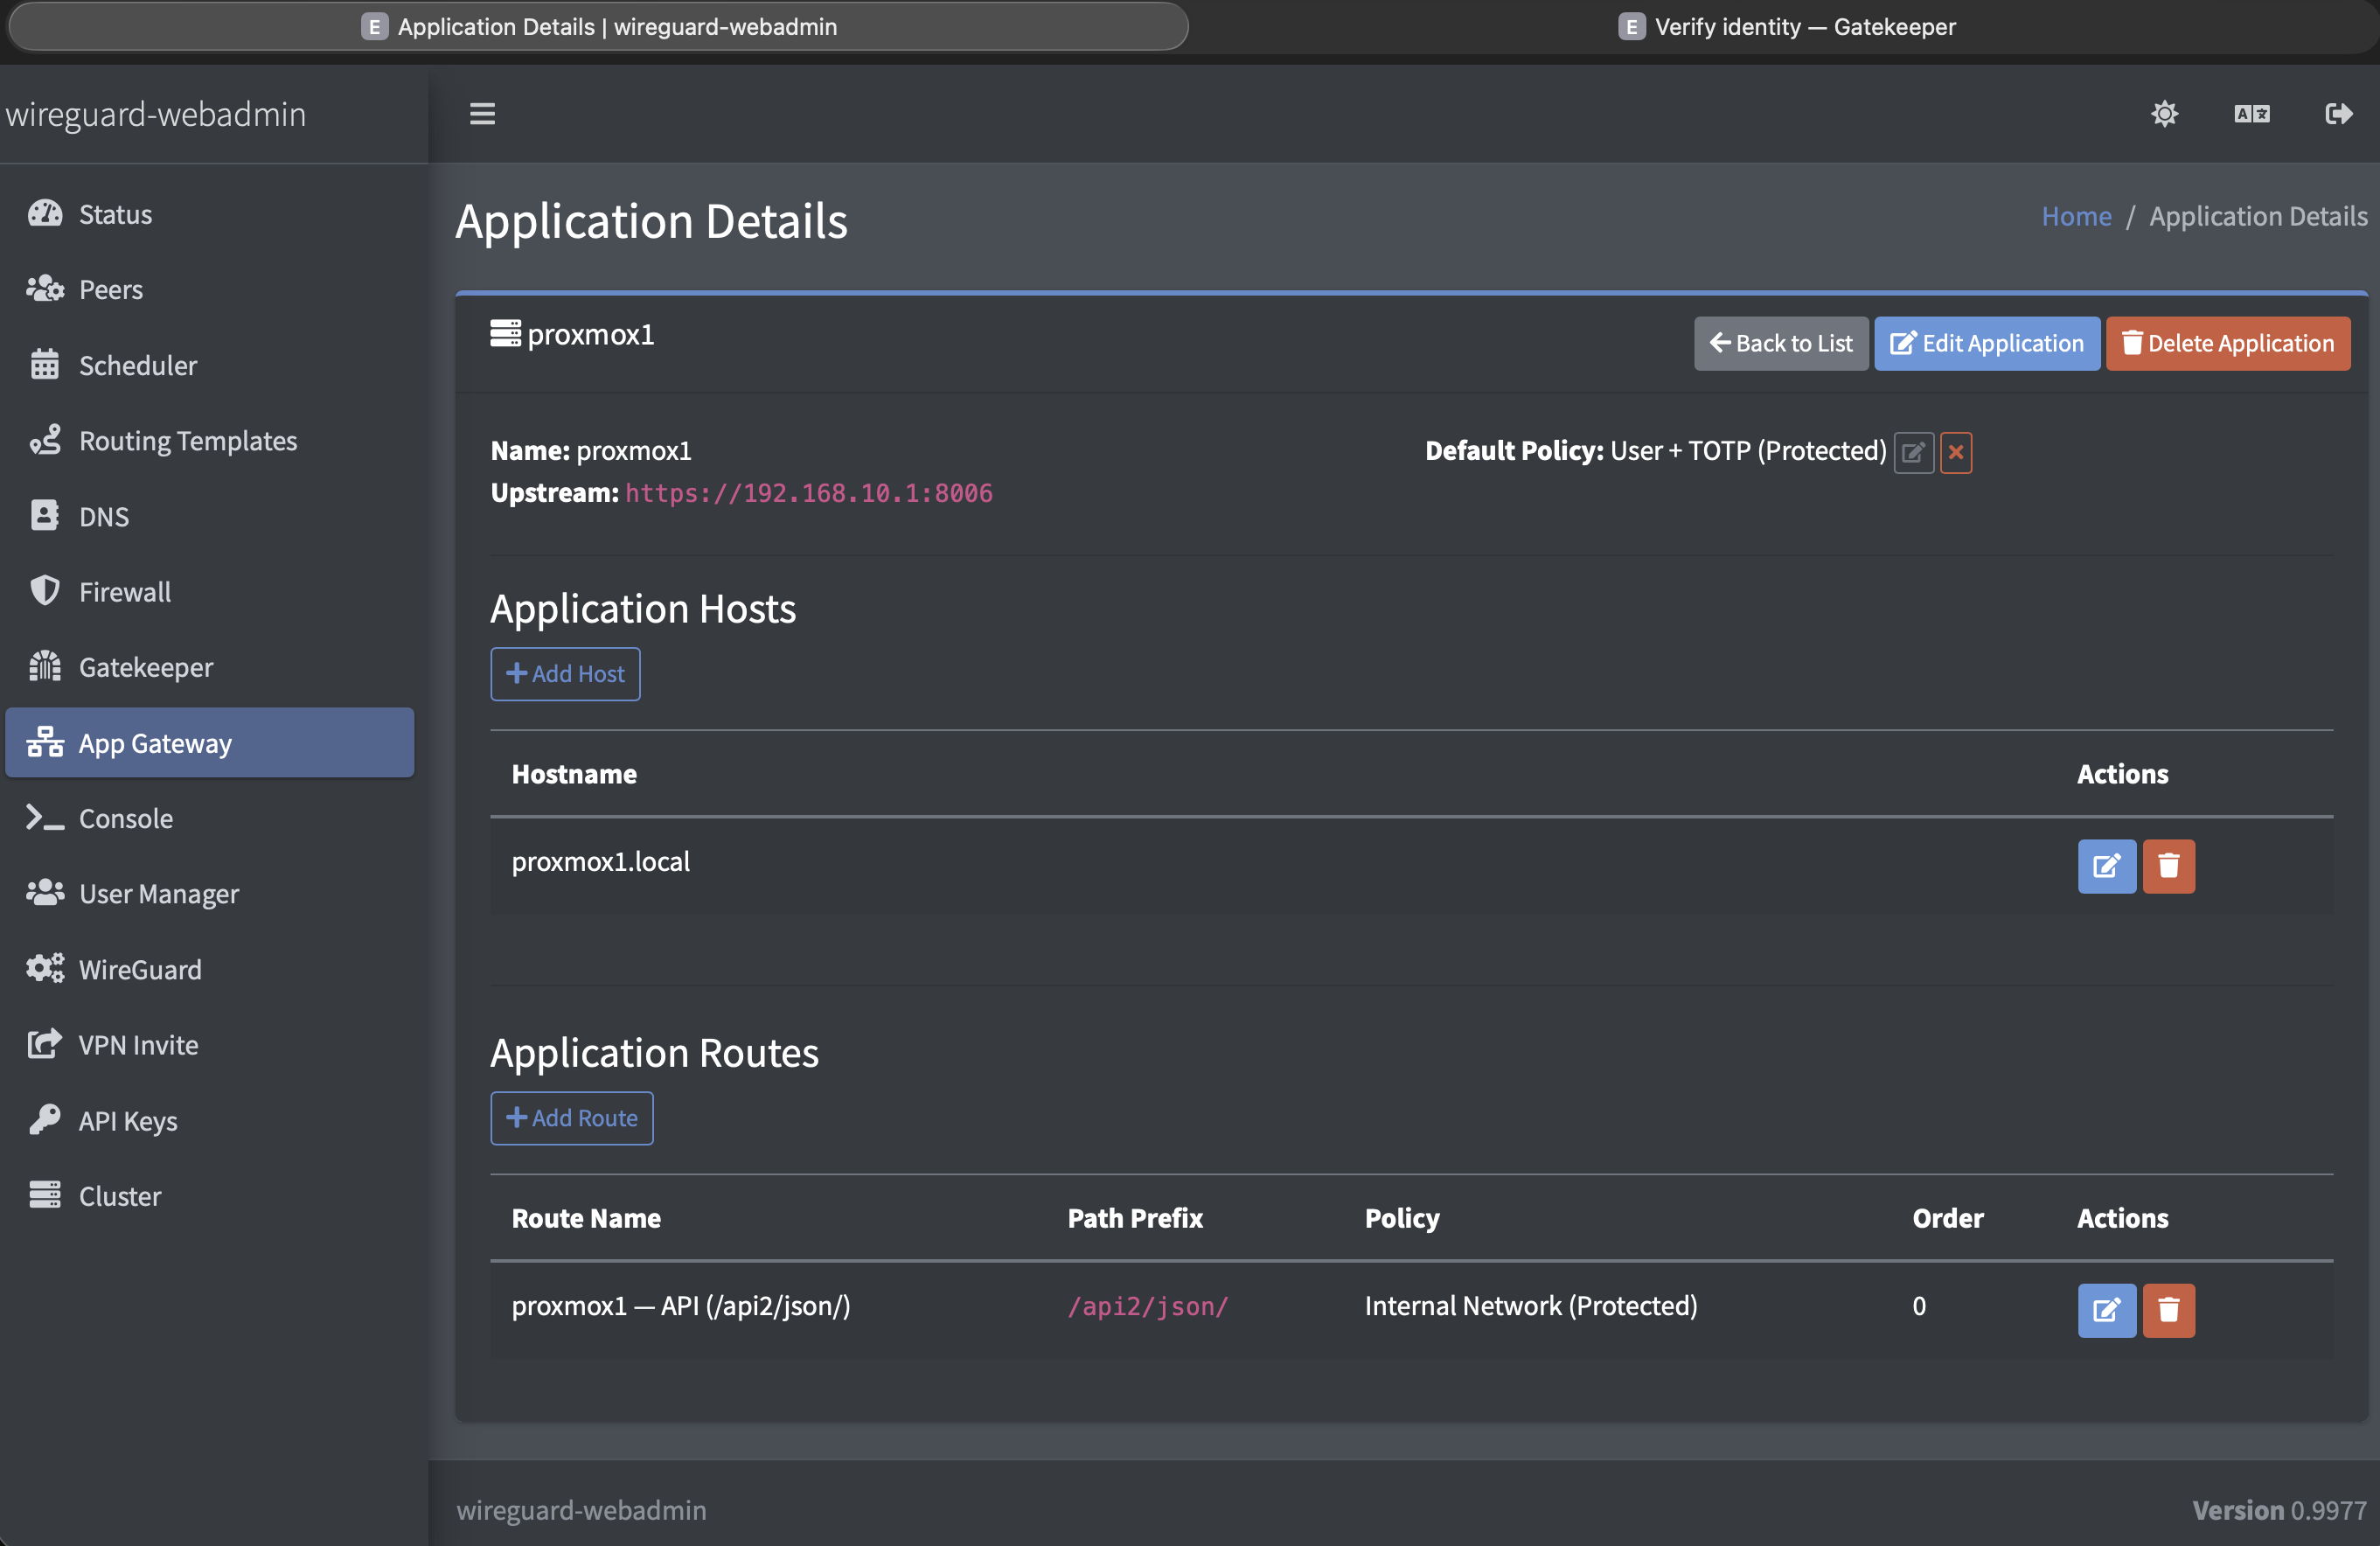Clear the Default Policy using the X icon
The height and width of the screenshot is (1546, 2380).
pyautogui.click(x=1955, y=452)
